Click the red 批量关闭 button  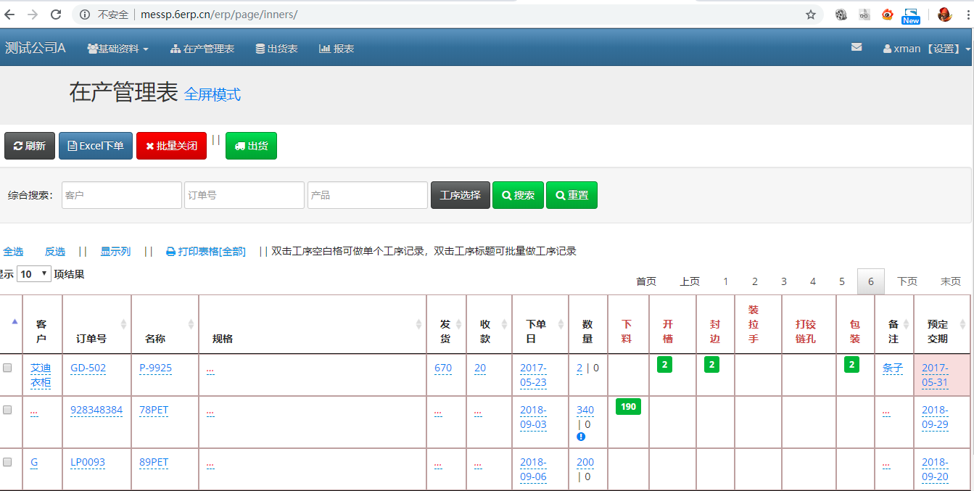tap(171, 146)
